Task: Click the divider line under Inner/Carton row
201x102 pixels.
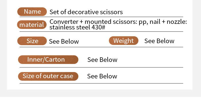Action: pyautogui.click(x=102, y=67)
